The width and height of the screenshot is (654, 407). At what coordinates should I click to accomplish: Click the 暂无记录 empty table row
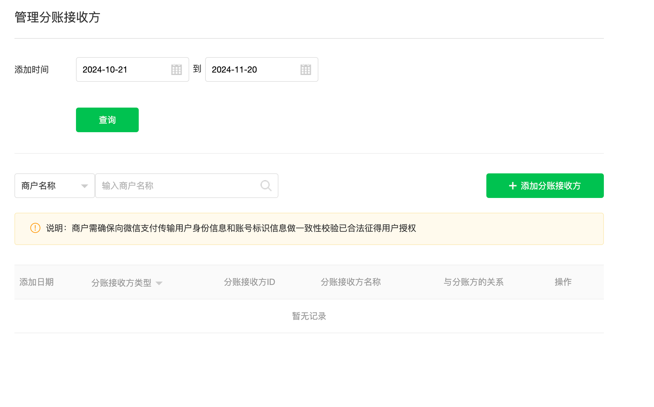(x=309, y=316)
